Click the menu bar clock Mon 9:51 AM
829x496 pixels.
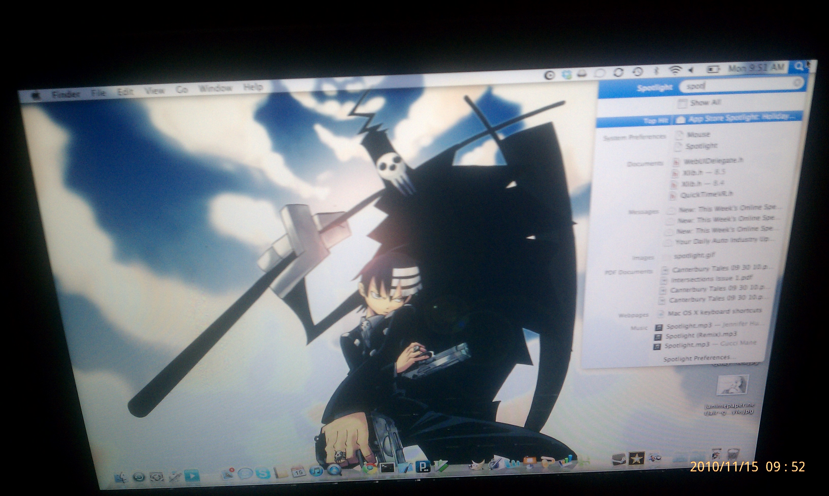tap(756, 68)
